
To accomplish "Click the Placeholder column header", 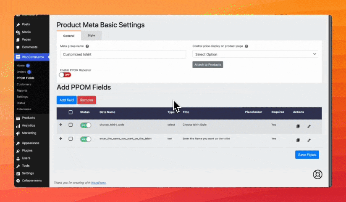I will pos(253,112).
